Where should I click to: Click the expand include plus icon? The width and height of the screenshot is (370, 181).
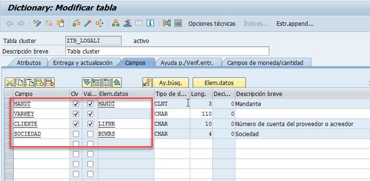(x=97, y=83)
